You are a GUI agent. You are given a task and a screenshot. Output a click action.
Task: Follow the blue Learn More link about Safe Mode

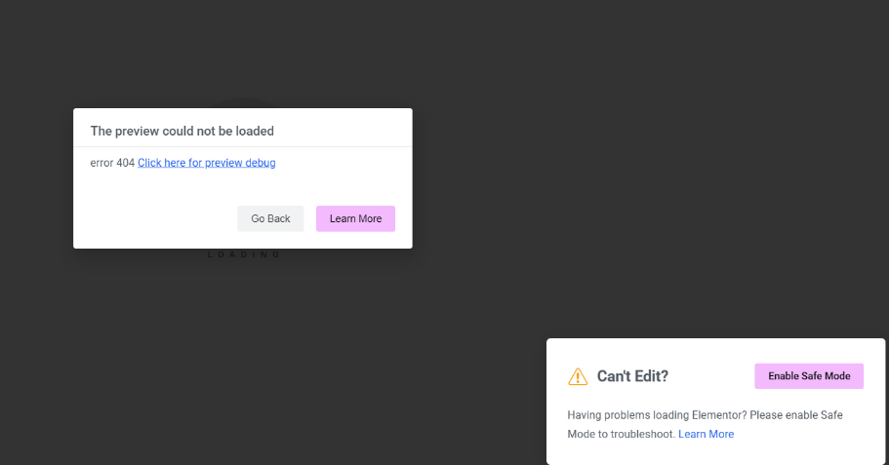tap(706, 434)
